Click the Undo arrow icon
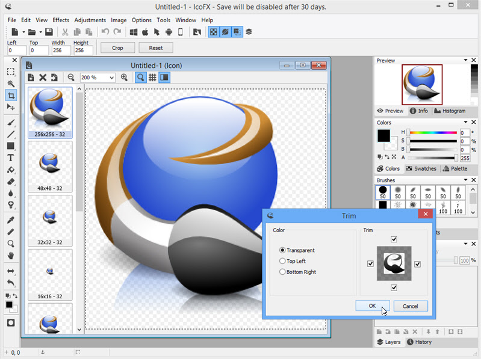 pos(105,32)
